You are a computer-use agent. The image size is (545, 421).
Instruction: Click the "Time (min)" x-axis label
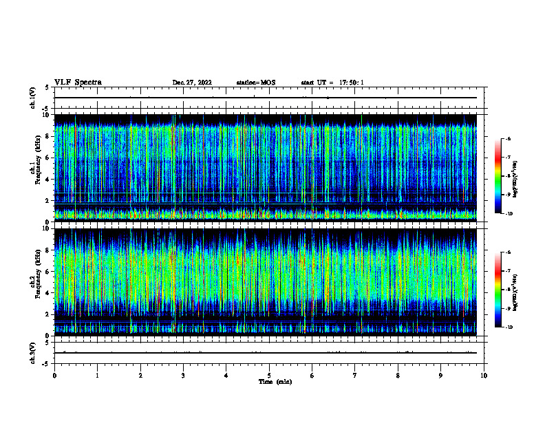click(x=275, y=382)
